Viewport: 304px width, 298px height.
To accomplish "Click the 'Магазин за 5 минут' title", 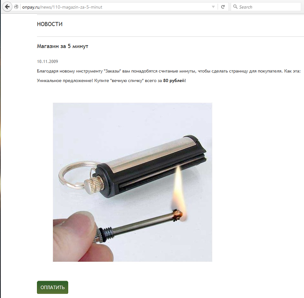I will [x=62, y=46].
